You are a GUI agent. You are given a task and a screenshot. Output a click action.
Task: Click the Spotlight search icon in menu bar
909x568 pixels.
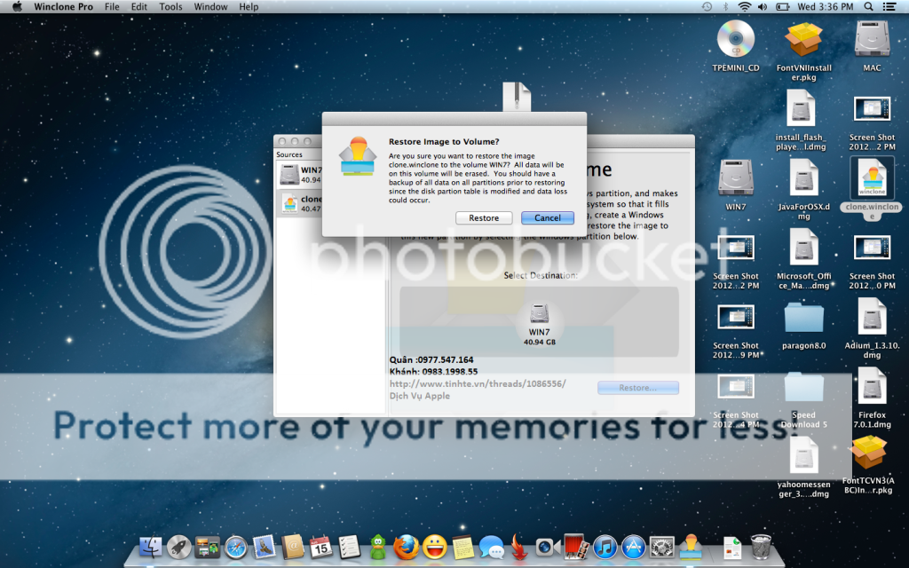pyautogui.click(x=895, y=7)
